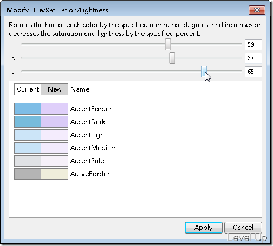
Task: Click the S saturation slider thumb
Action: pyautogui.click(x=172, y=58)
